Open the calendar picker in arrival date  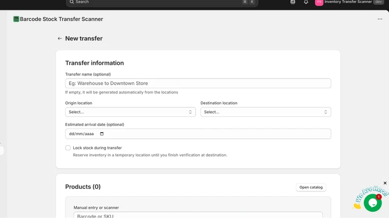[x=102, y=134]
